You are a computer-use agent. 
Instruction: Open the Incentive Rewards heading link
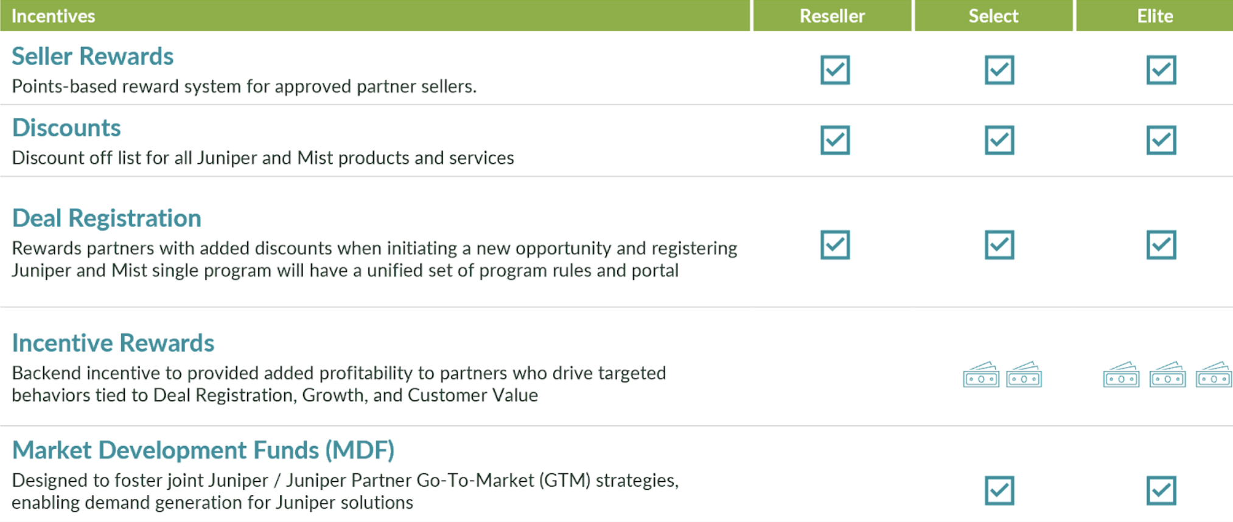[x=113, y=343]
